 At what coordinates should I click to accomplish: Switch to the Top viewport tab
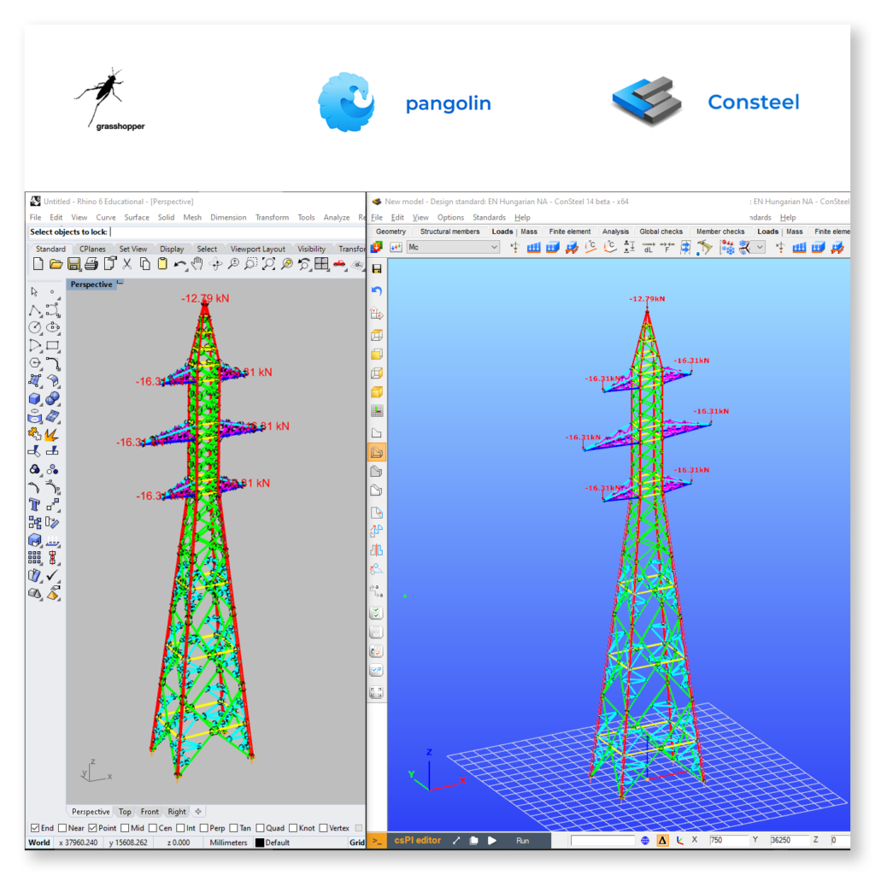pyautogui.click(x=125, y=812)
